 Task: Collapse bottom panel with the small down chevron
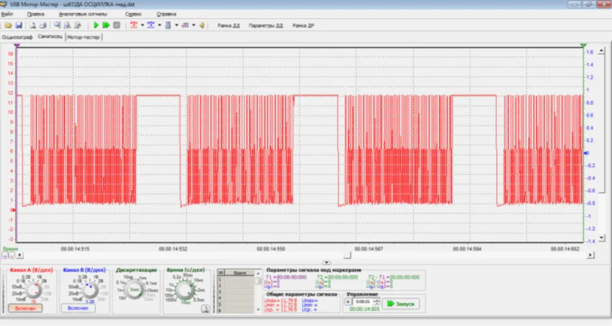click(x=326, y=262)
